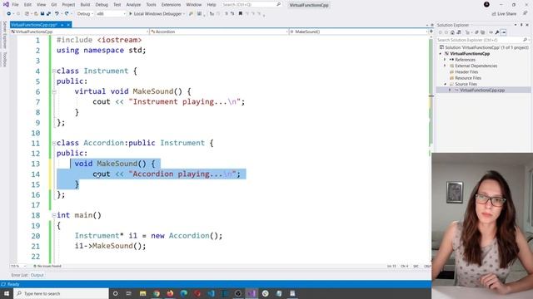533x299 pixels.
Task: Save the current file with the save icon
Action: click(x=42, y=14)
